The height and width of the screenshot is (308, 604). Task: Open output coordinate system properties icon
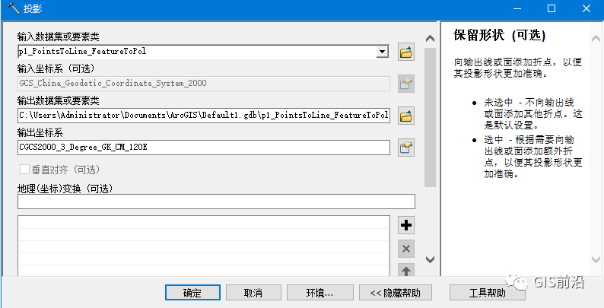point(406,148)
